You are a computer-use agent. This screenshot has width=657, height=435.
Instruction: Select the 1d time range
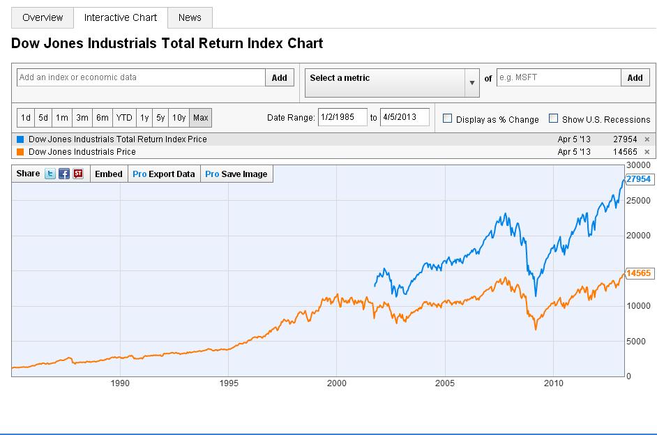coord(26,118)
